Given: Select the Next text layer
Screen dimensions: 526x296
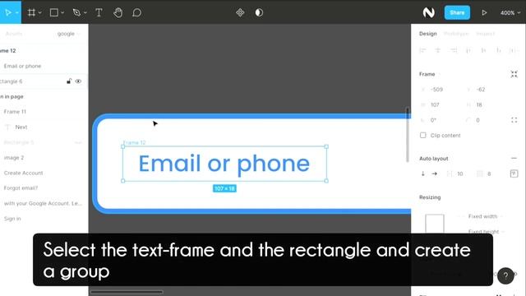Looking at the screenshot, I should (x=21, y=127).
